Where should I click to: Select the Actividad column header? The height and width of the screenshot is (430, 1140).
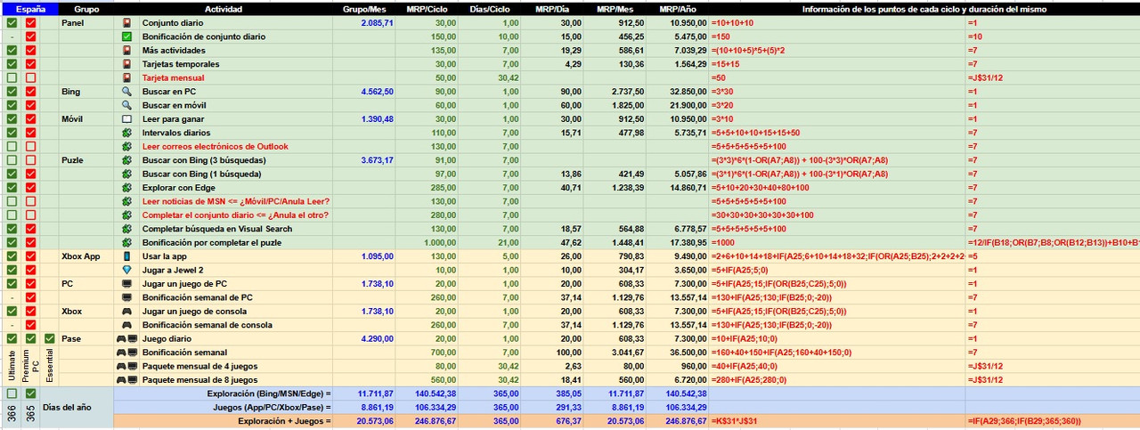[x=223, y=9]
